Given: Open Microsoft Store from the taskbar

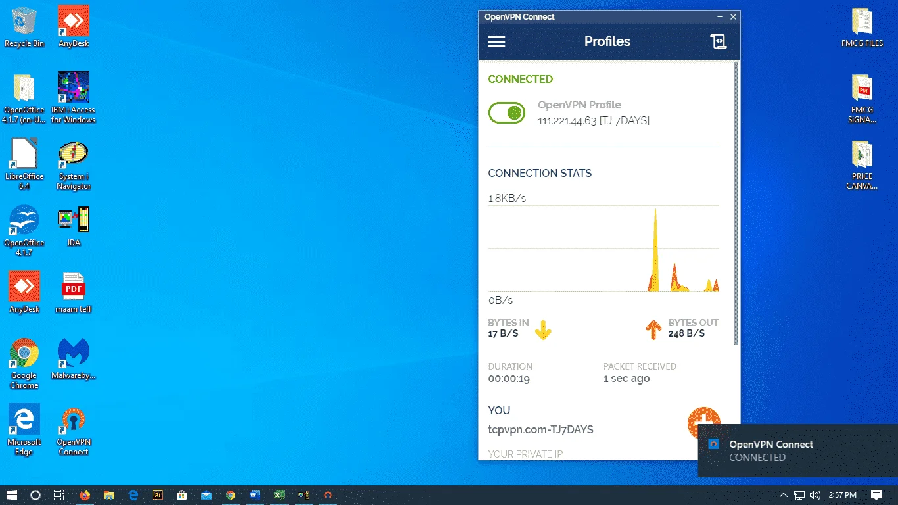Looking at the screenshot, I should point(181,495).
